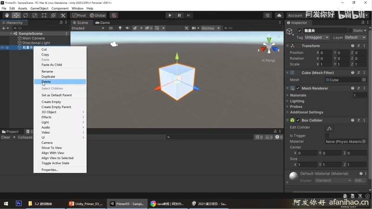Uncheck the Mesh Renderer enabled checkbox
372x209 pixels.
298,88
